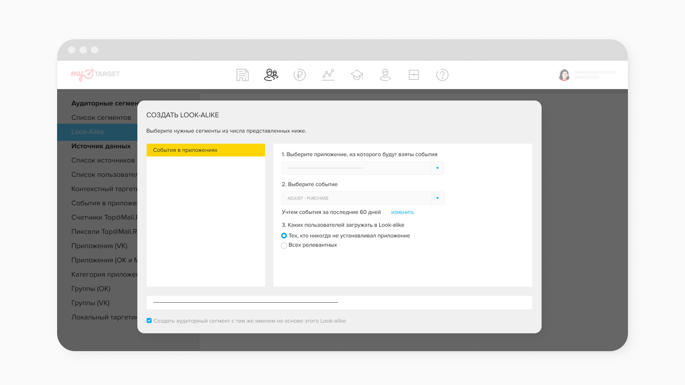The height and width of the screenshot is (385, 685).
Task: Click the user avatar picture
Action: (x=564, y=75)
